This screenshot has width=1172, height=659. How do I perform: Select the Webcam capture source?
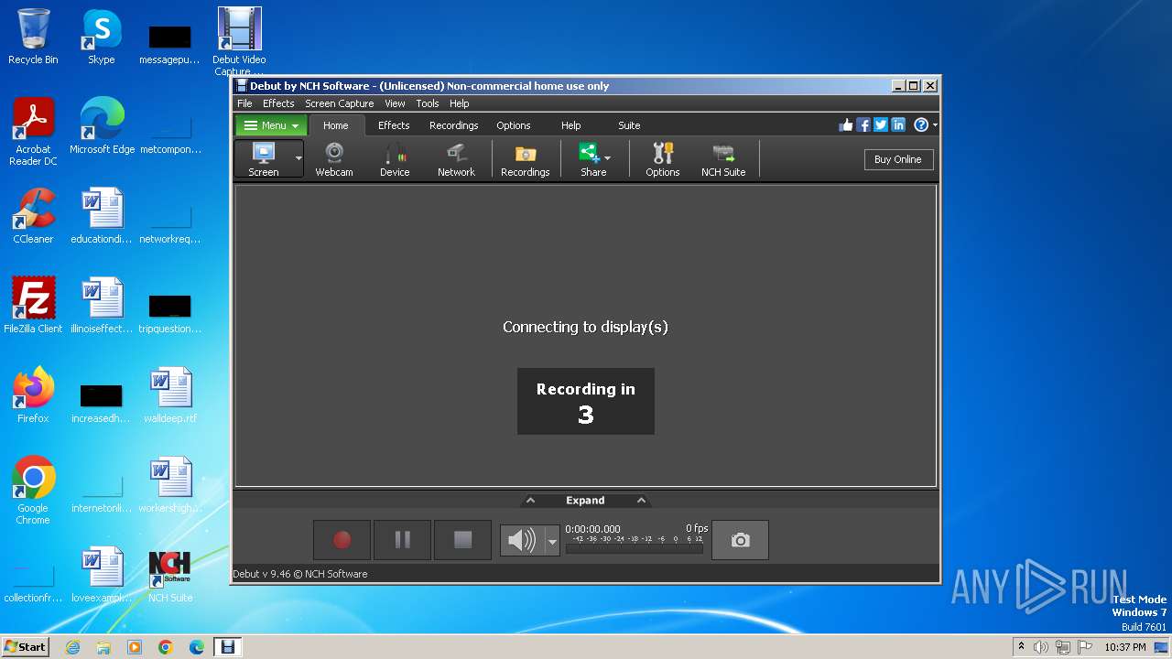click(334, 159)
